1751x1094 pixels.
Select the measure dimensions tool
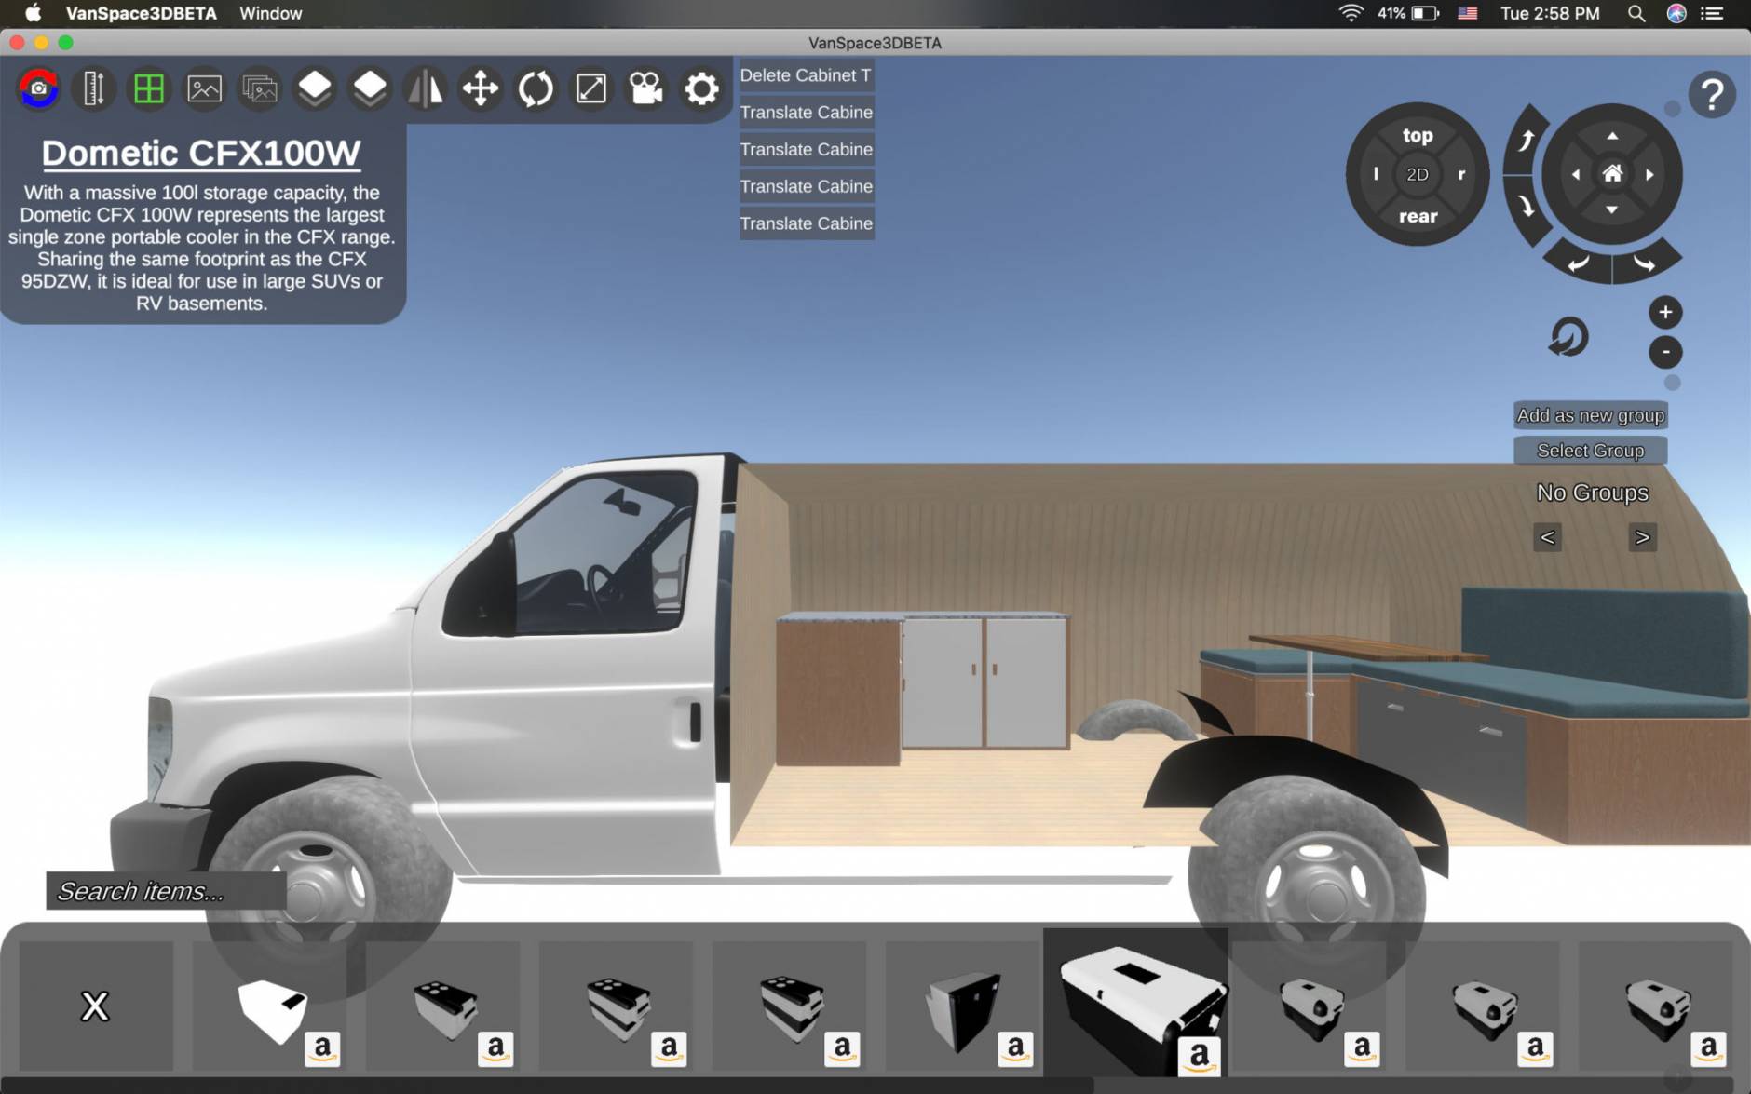point(90,88)
